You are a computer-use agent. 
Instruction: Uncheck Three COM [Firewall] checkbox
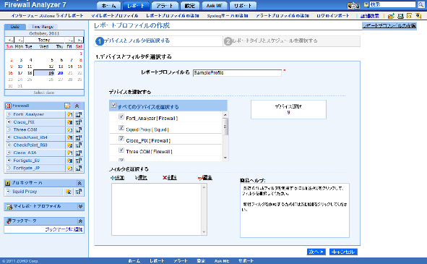pos(121,150)
